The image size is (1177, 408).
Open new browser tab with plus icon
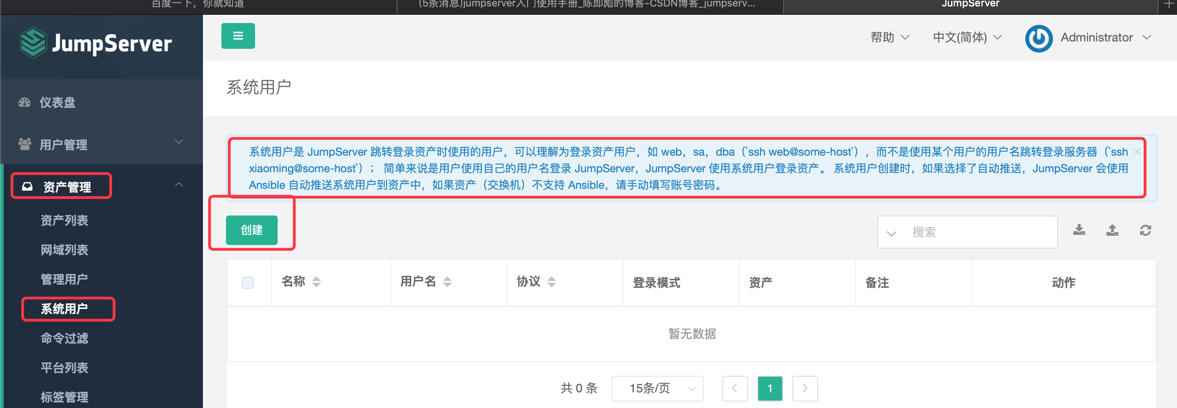1169,5
